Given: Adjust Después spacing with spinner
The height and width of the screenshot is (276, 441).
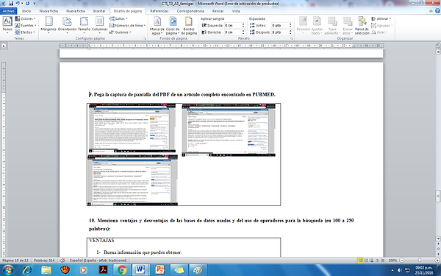Looking at the screenshot, I should [x=290, y=32].
